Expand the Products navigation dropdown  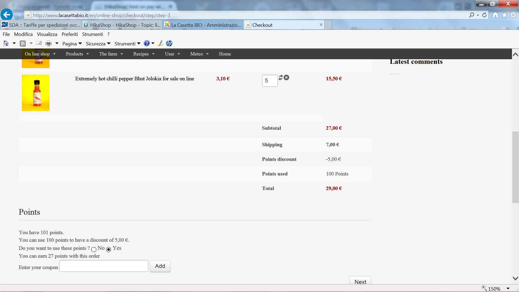(x=77, y=54)
